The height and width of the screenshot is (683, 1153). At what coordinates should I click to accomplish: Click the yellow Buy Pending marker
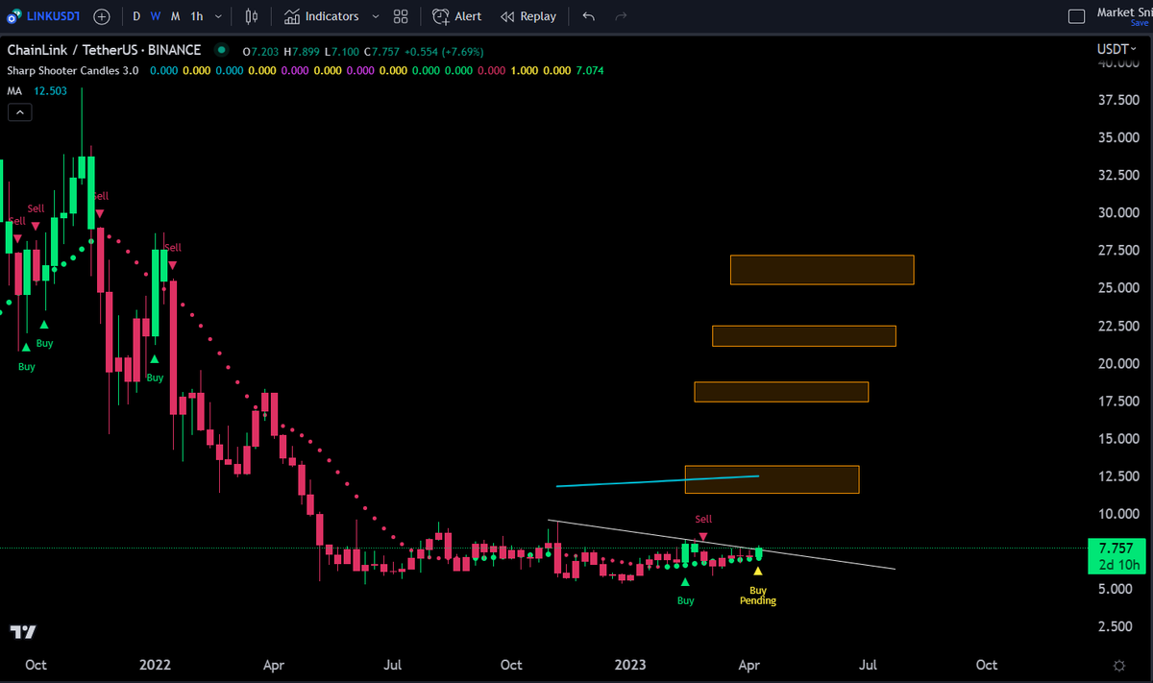point(758,588)
